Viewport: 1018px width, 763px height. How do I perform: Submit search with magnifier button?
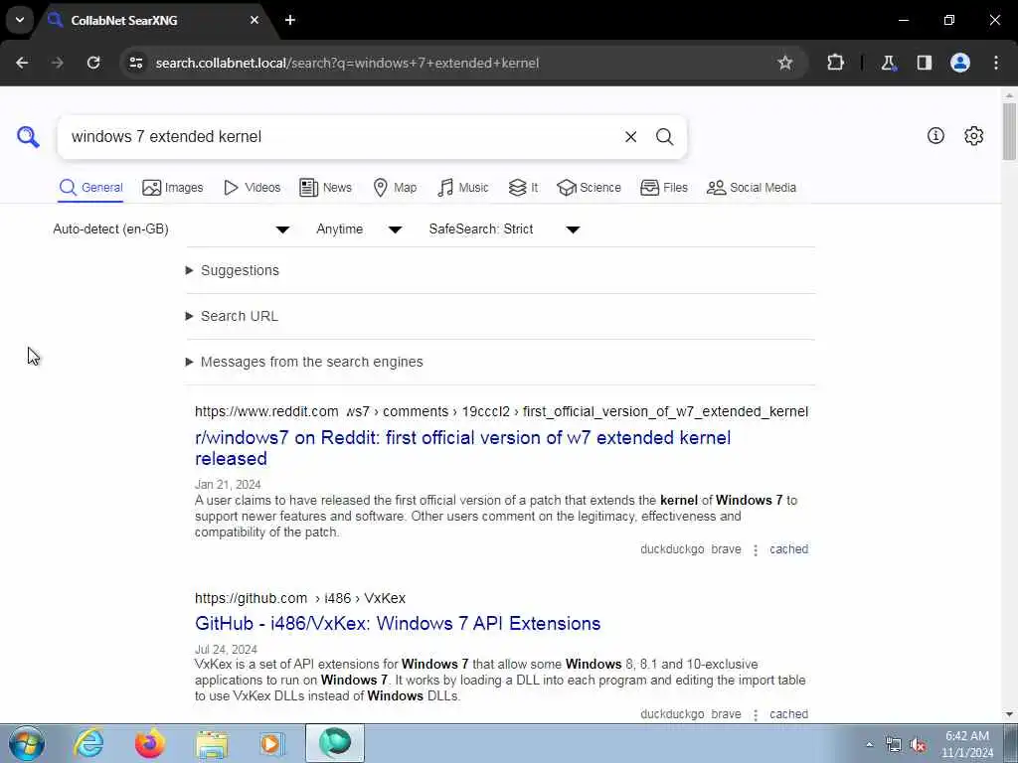[x=664, y=137]
